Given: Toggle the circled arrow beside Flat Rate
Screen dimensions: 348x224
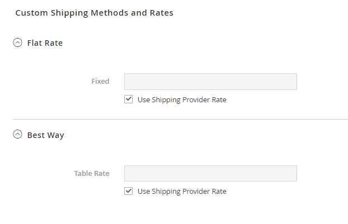Looking at the screenshot, I should click(x=17, y=42).
